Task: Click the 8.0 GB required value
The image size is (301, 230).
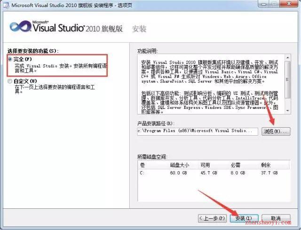Action: click(238, 173)
